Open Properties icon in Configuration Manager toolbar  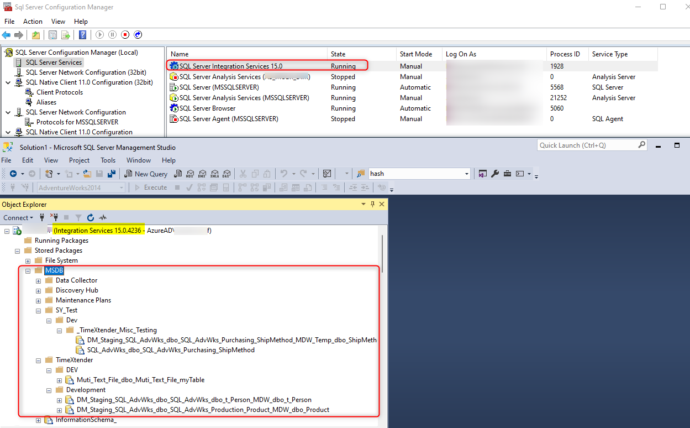[53, 35]
